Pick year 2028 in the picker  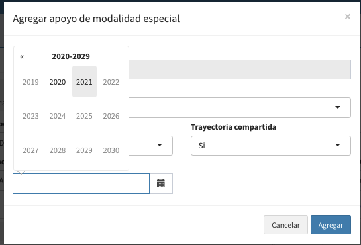[58, 150]
